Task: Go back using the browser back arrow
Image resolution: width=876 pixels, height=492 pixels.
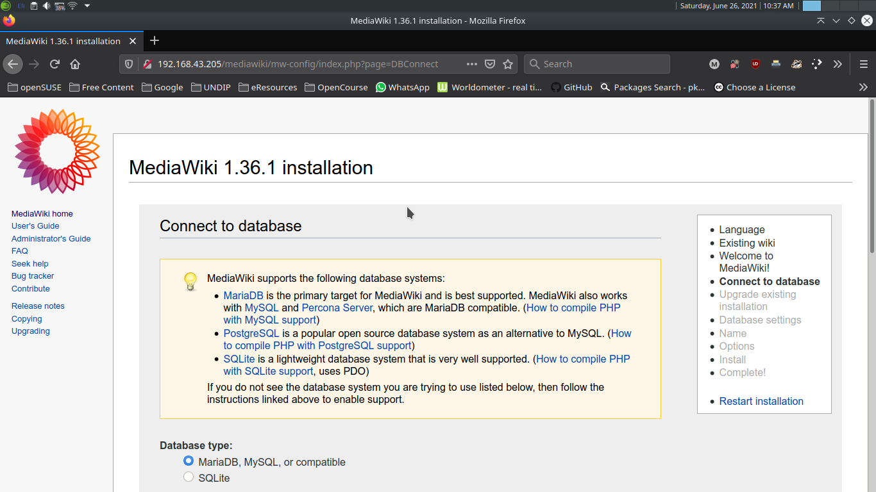Action: point(13,64)
